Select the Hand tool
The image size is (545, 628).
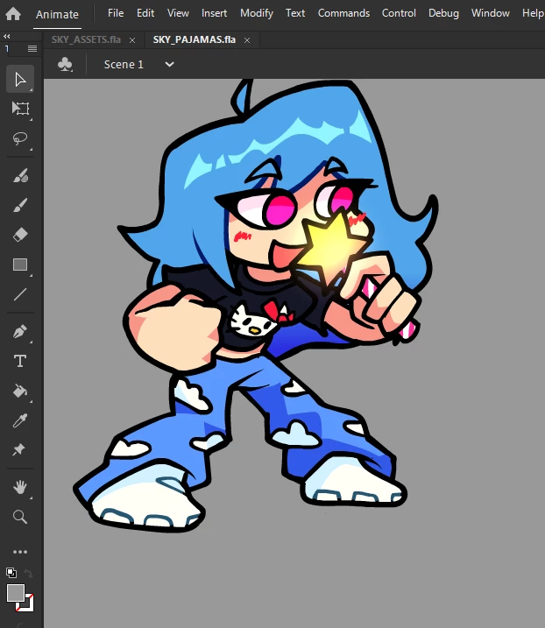20,487
